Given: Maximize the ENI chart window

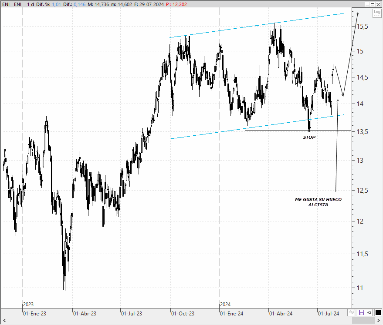Looking at the screenshot, I should click(373, 4).
